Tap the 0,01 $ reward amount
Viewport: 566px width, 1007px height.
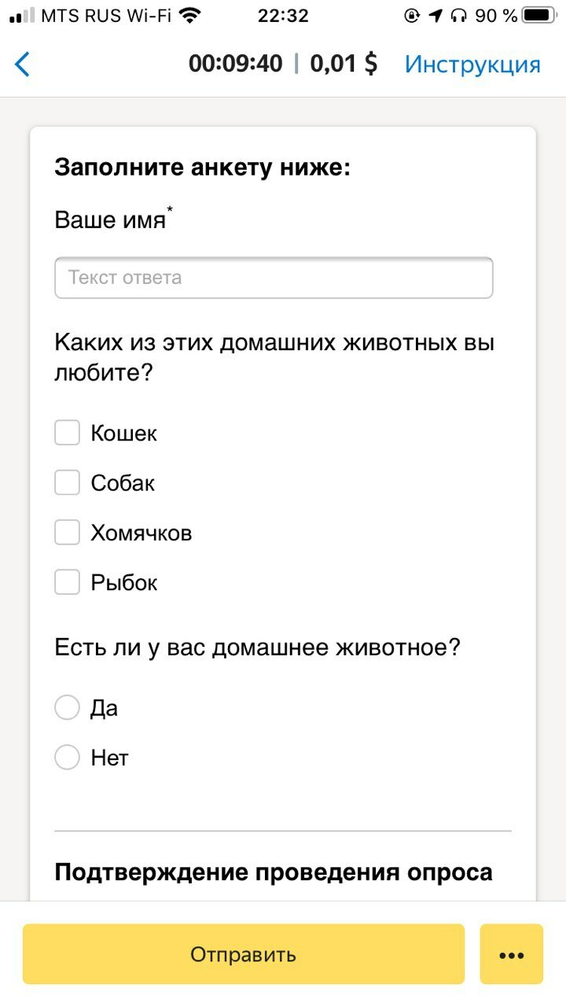[x=344, y=64]
